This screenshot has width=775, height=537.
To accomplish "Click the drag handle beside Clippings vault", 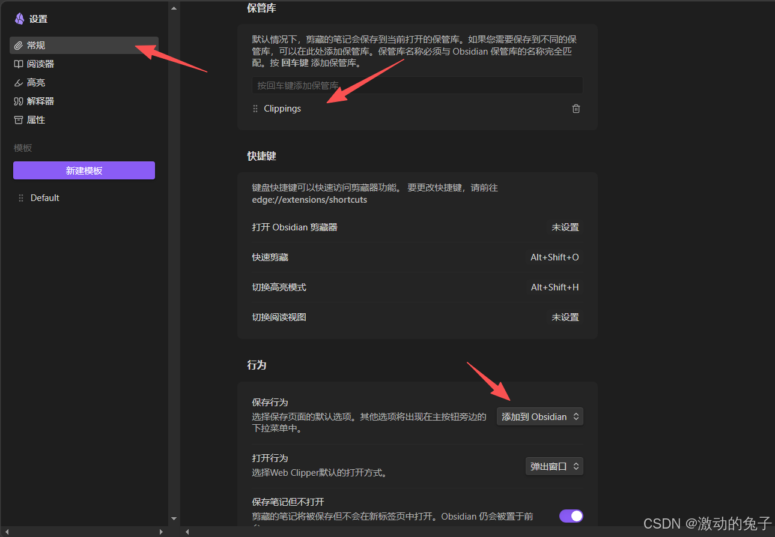I will pos(255,109).
